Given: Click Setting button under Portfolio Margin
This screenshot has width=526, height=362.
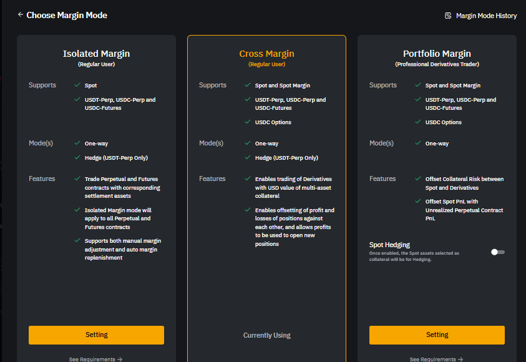Looking at the screenshot, I should pos(437,335).
